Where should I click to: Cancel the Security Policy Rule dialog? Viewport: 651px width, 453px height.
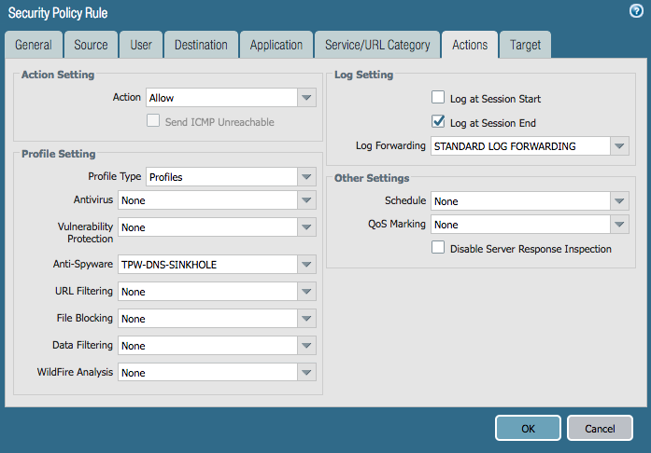point(600,428)
